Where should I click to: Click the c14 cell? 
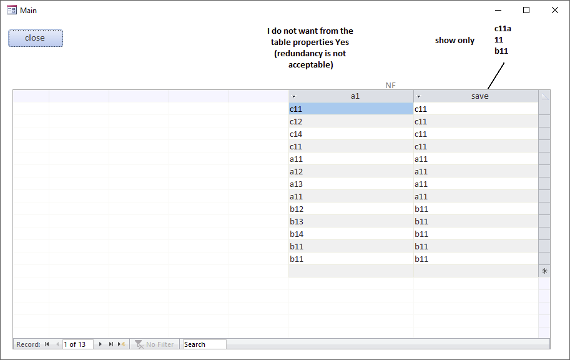pos(351,134)
